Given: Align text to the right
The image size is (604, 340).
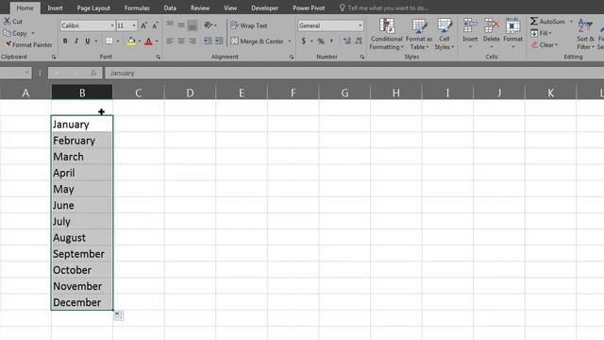Looking at the screenshot, I should pos(193,41).
